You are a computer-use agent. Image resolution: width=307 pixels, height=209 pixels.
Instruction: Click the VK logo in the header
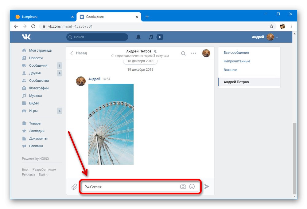click(x=26, y=37)
